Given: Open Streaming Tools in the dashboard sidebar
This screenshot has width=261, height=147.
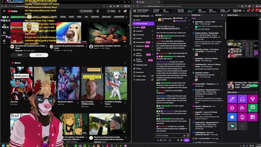Looking at the screenshot, I should (143, 65).
